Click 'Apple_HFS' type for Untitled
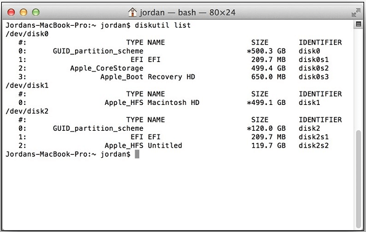Viewport: 366px width, 232px height. 124,145
